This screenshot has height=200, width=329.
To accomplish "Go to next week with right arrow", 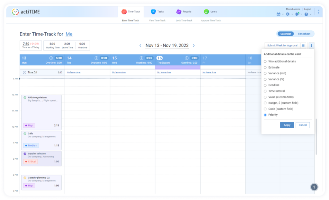I will click(x=194, y=45).
